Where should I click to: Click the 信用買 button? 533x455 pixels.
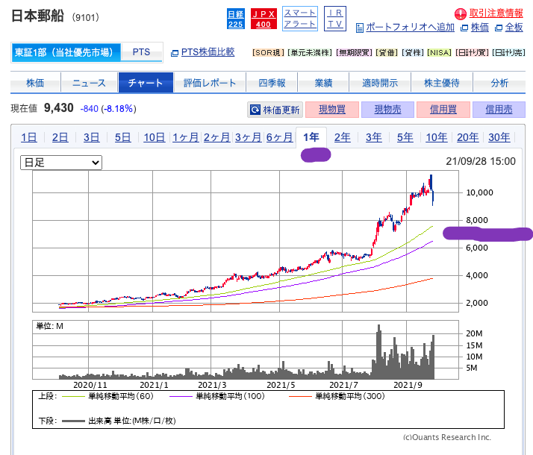443,110
